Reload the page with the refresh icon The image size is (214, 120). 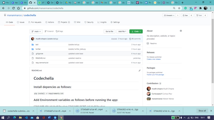[x=13, y=8]
